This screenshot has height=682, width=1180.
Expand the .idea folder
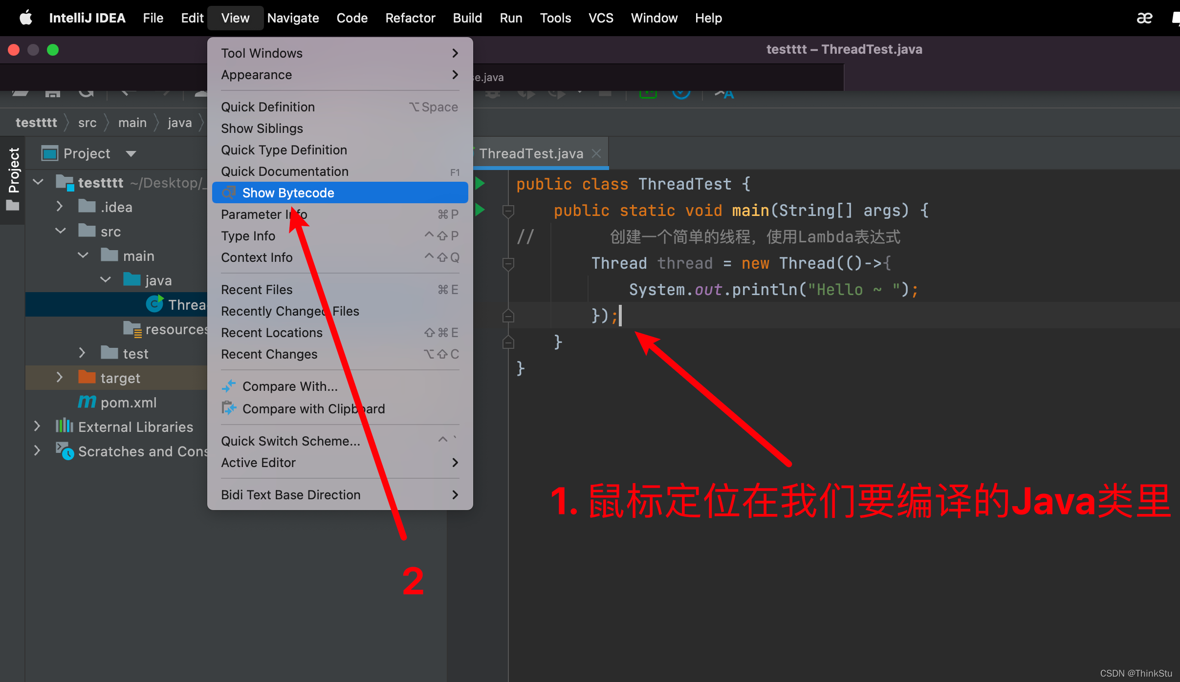(x=60, y=207)
